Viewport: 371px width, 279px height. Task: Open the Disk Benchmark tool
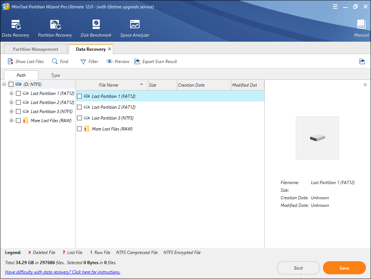[96, 25]
